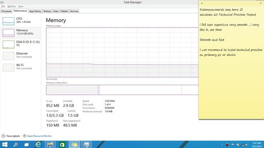264x148 pixels.
Task: Select the Performance tab
Action: (x=20, y=11)
